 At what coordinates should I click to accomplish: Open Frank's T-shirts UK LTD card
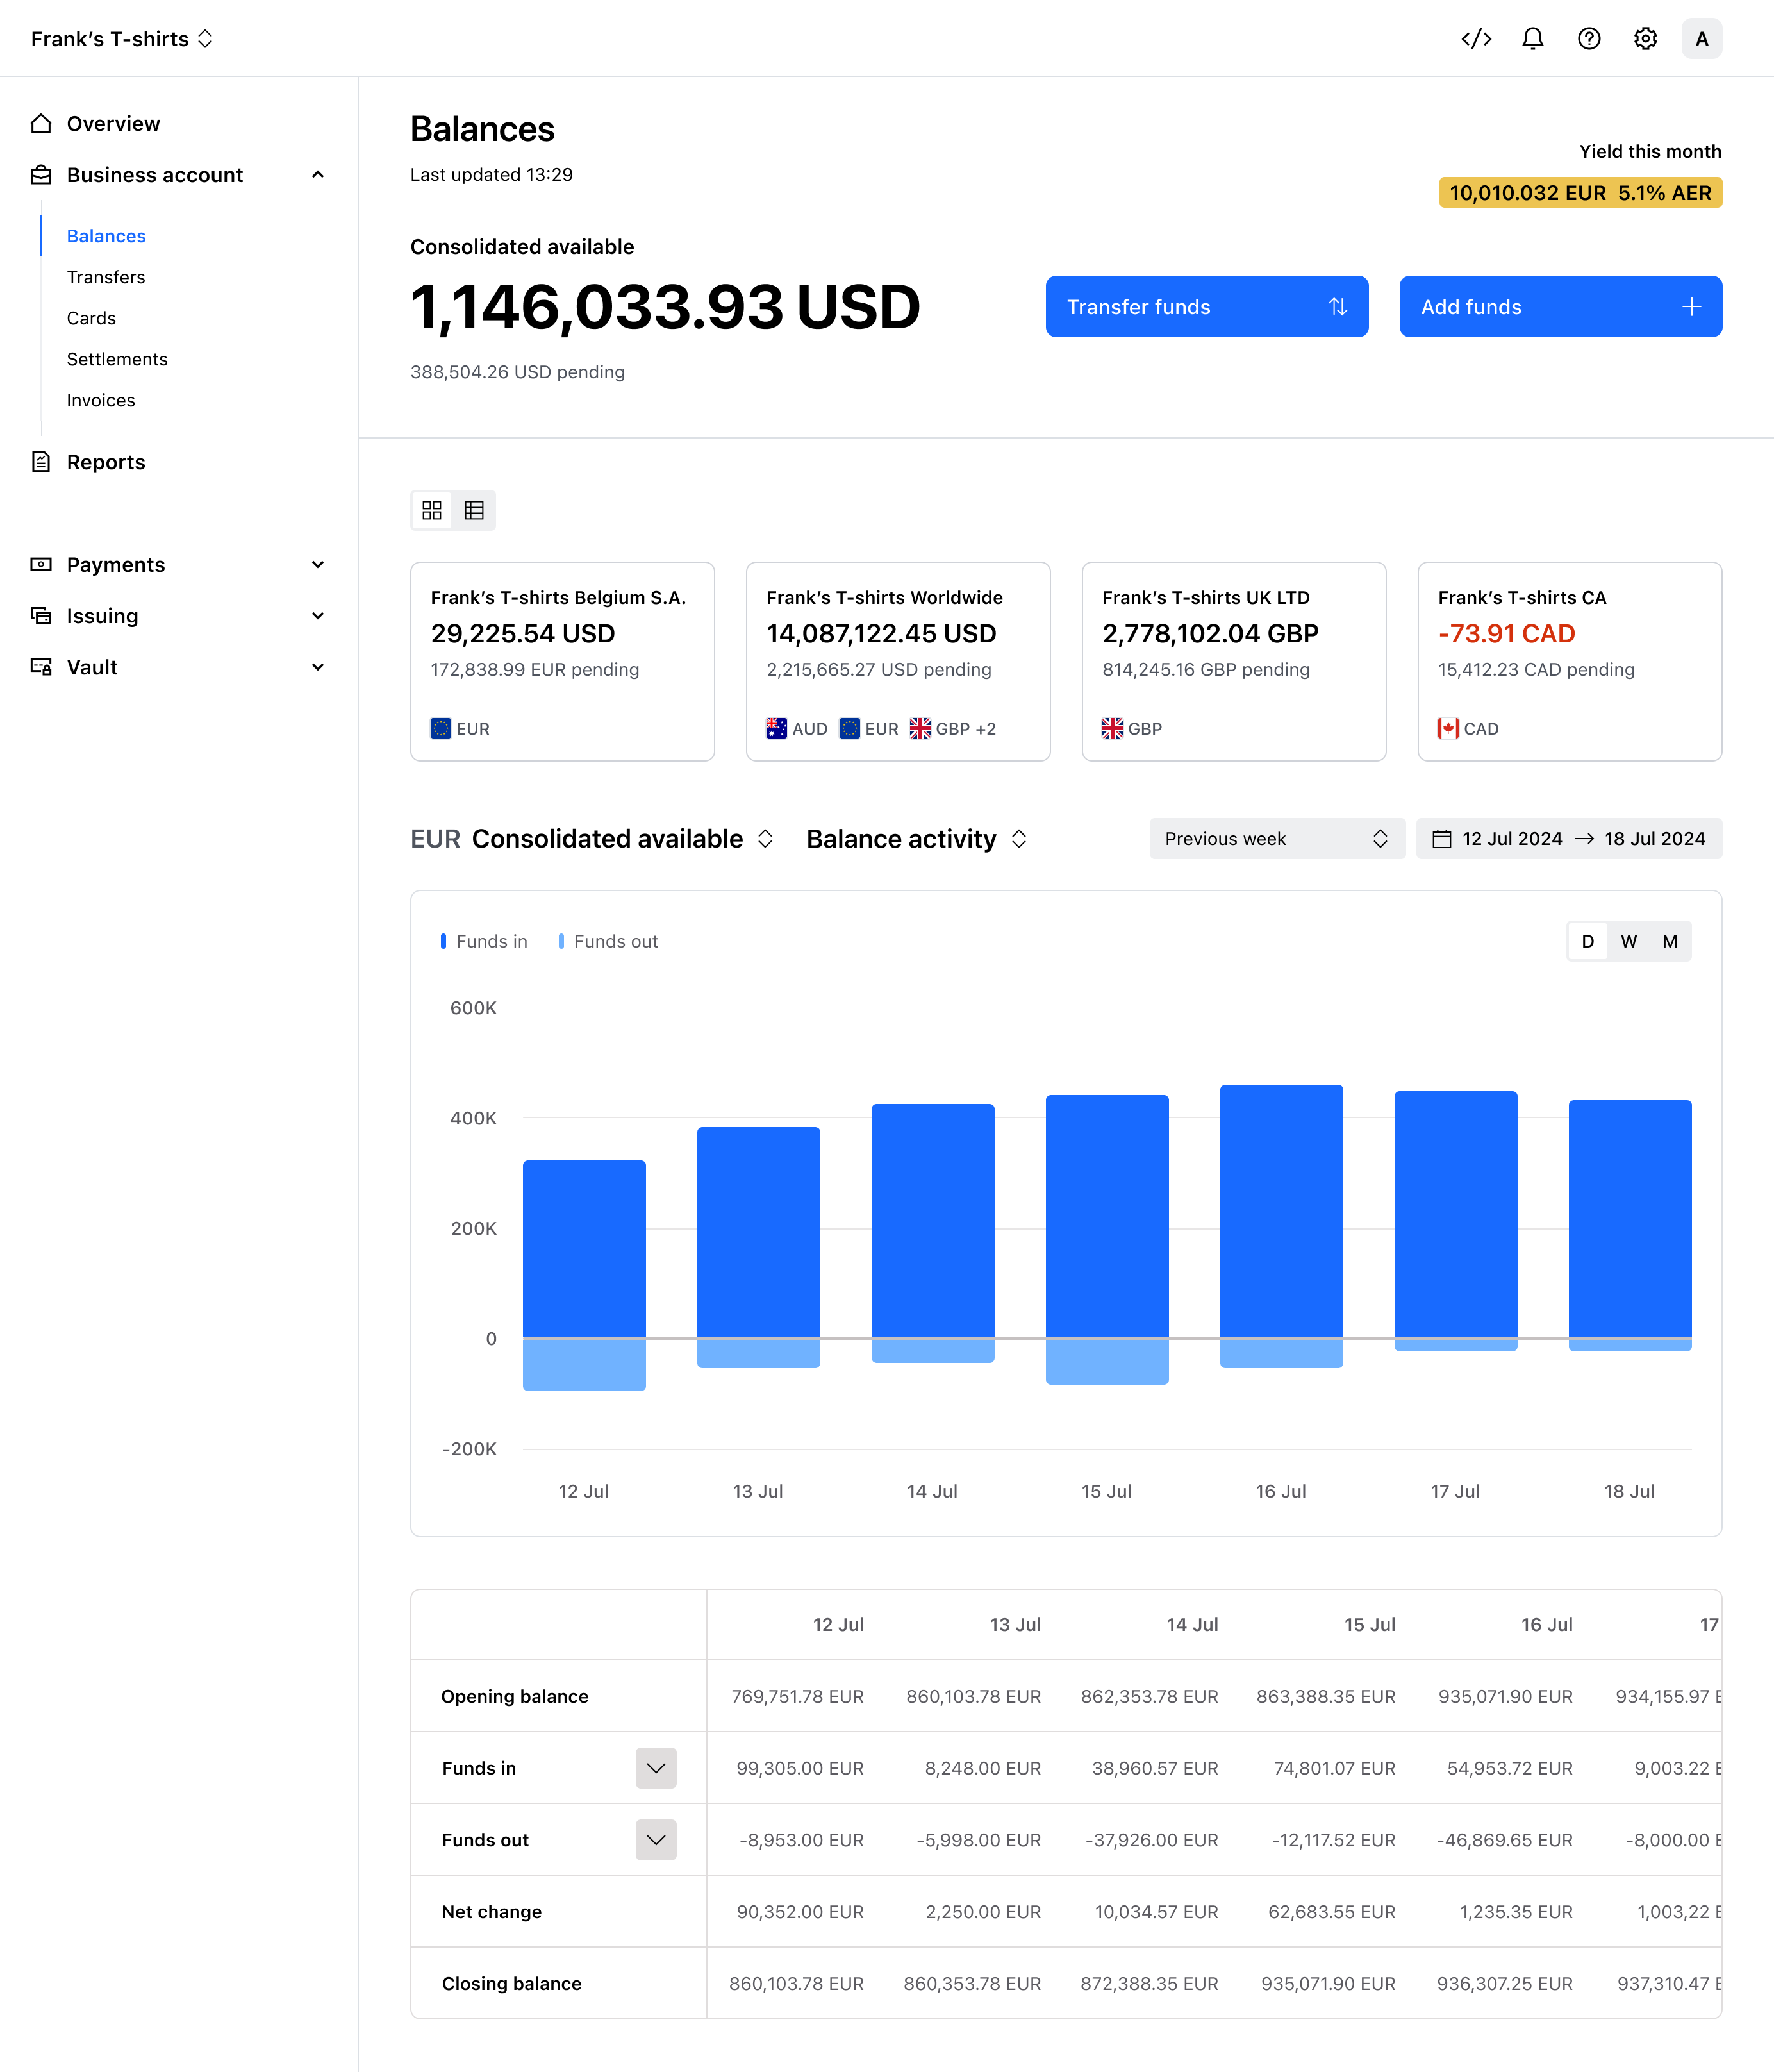(x=1233, y=661)
